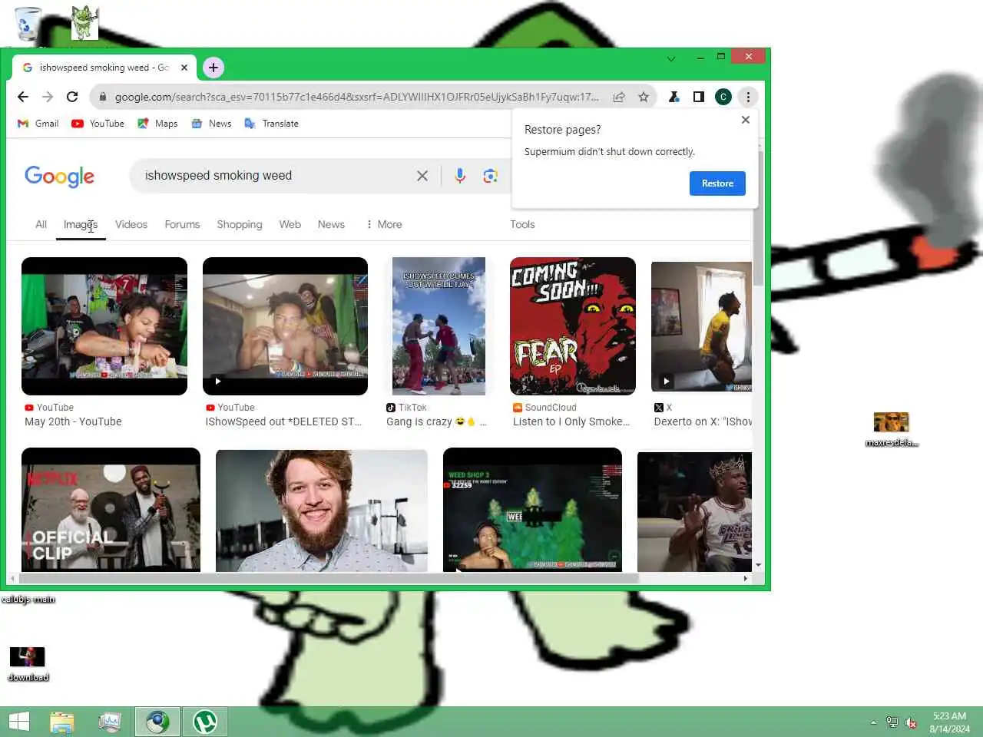Open the browser three-dot menu
Viewport: 983px width, 737px height.
click(748, 97)
